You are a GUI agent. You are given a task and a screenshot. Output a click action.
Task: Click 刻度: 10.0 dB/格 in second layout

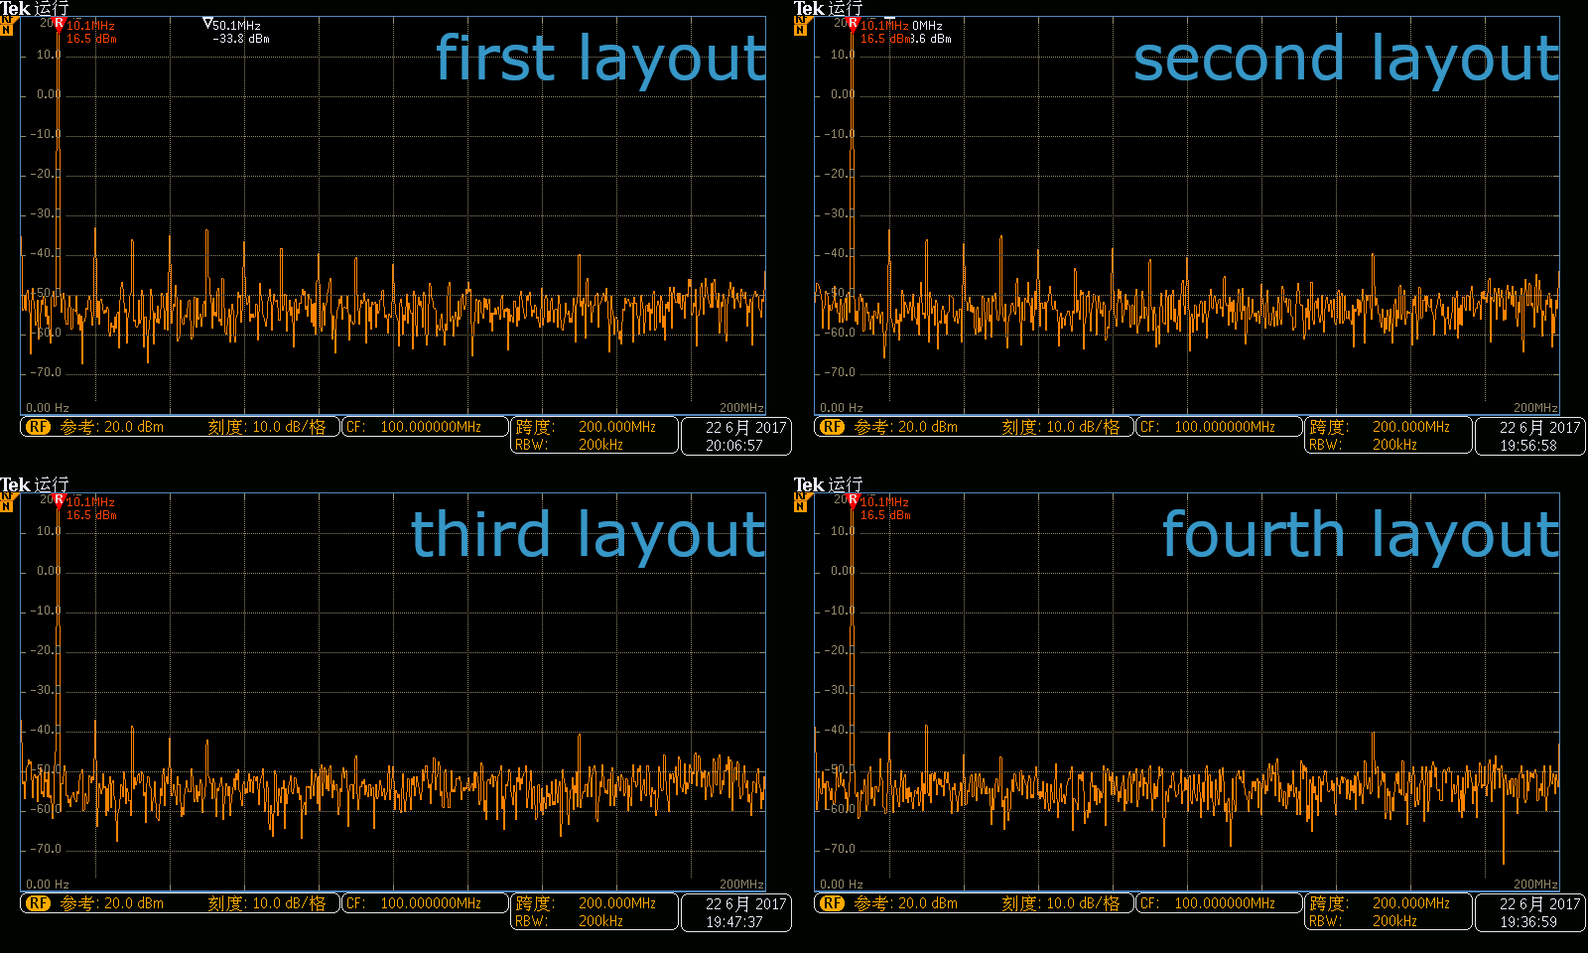[x=1060, y=427]
